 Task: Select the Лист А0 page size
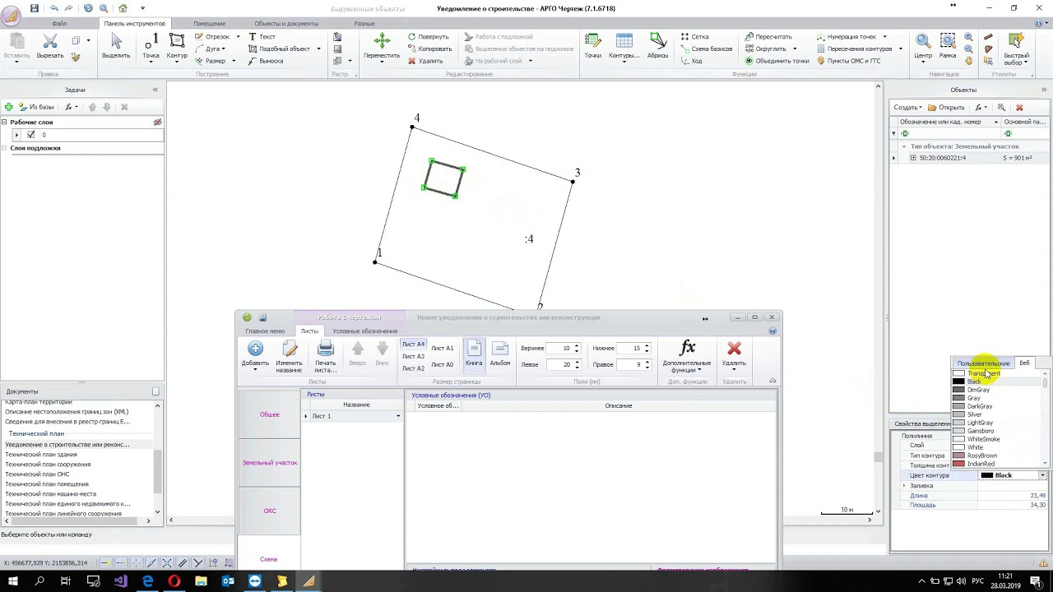(442, 364)
